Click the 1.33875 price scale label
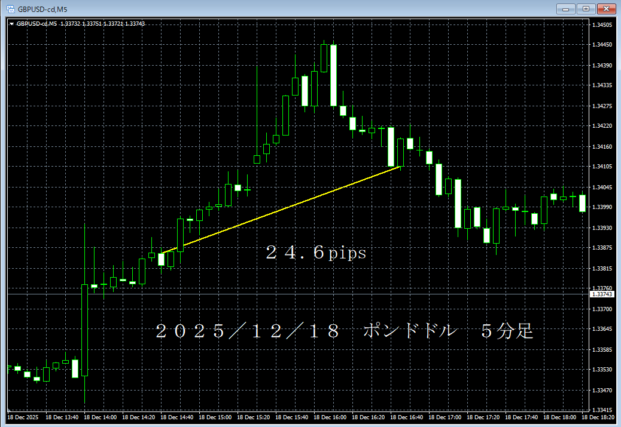The width and height of the screenshot is (621, 427). click(x=602, y=248)
